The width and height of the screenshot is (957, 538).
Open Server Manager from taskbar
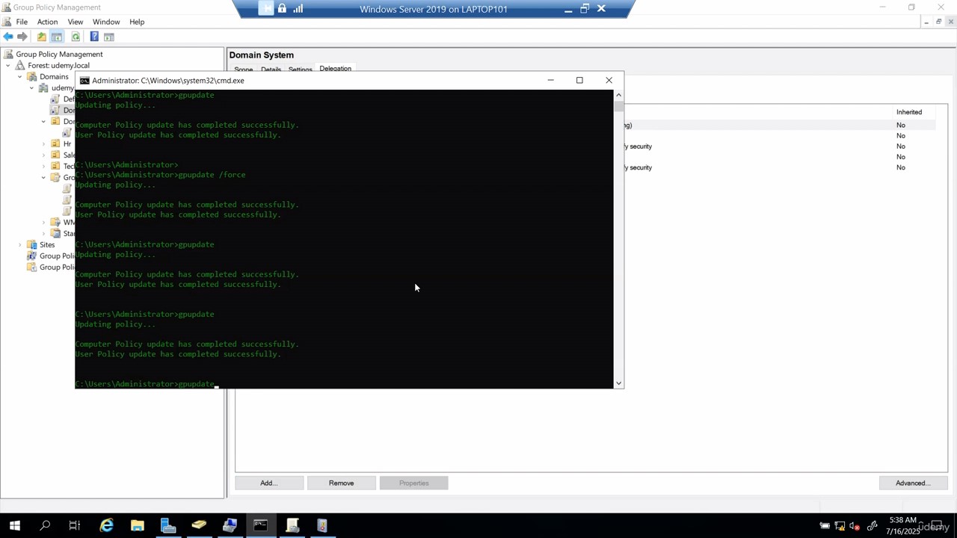(x=168, y=525)
